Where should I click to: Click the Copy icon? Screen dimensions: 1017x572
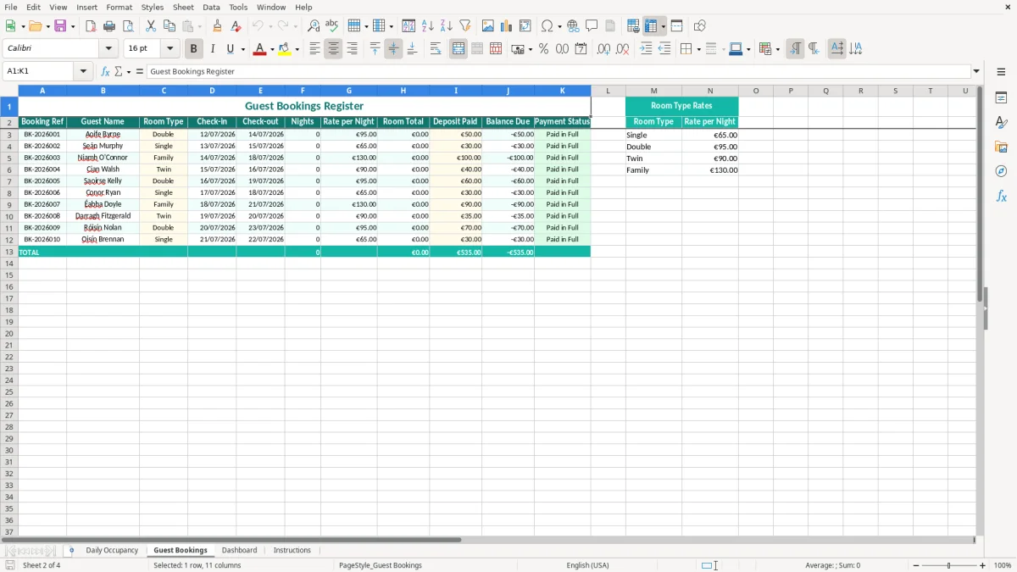[169, 26]
